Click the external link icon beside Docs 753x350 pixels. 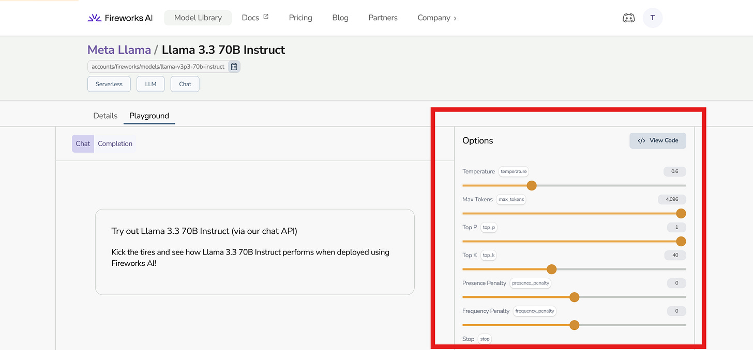[266, 17]
